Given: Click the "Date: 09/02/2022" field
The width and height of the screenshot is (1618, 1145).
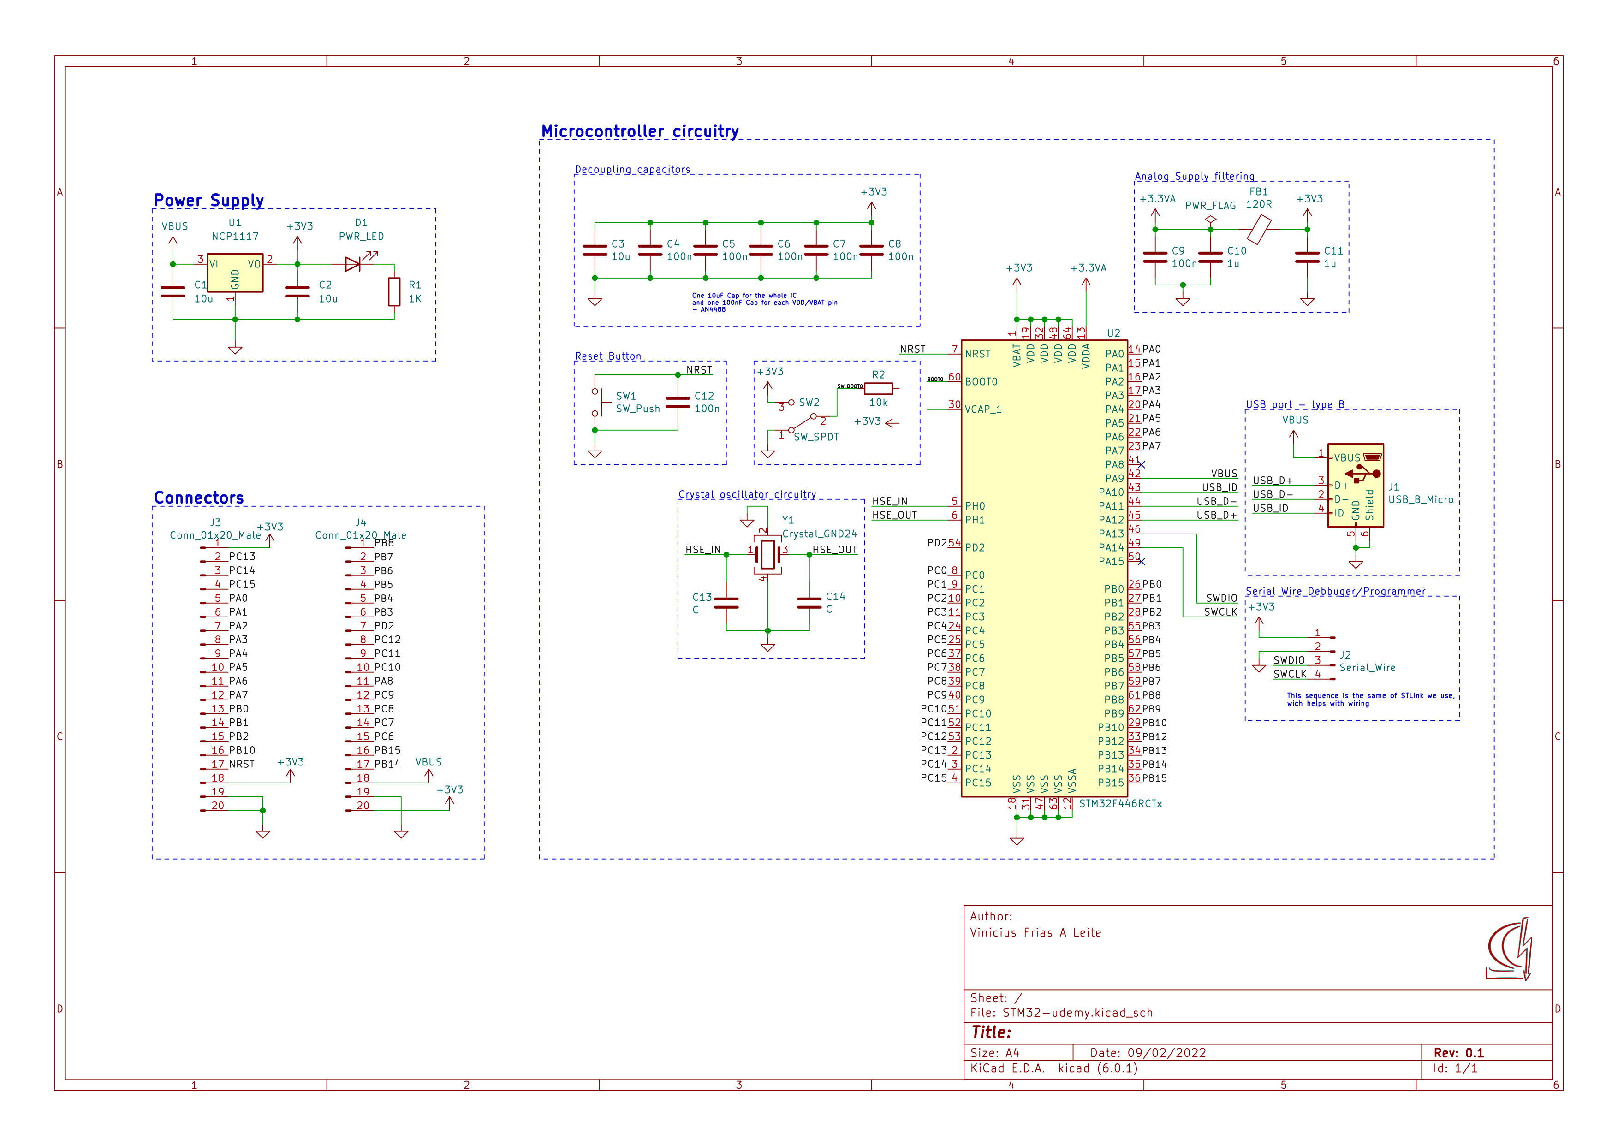Looking at the screenshot, I should [1148, 1053].
